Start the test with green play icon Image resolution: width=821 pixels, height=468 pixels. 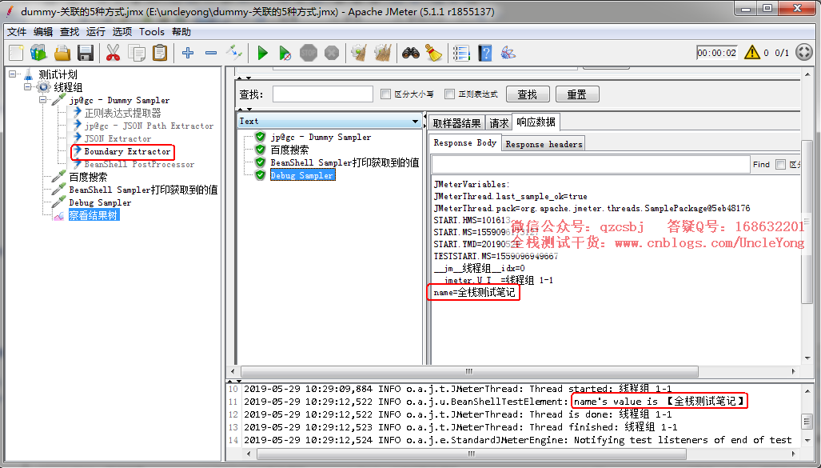pos(262,53)
